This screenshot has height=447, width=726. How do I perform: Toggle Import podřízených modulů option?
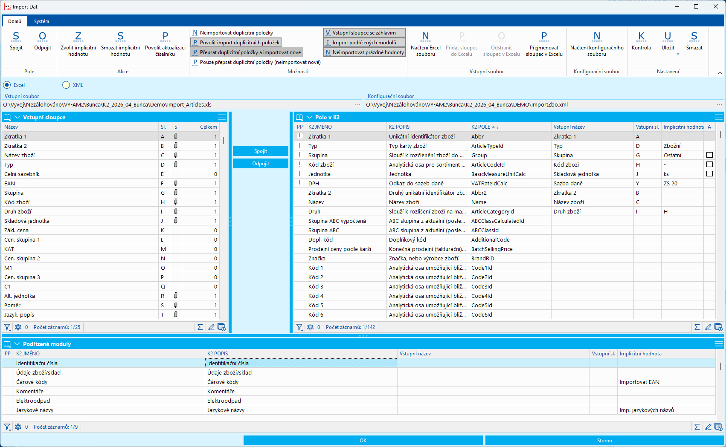(x=364, y=43)
